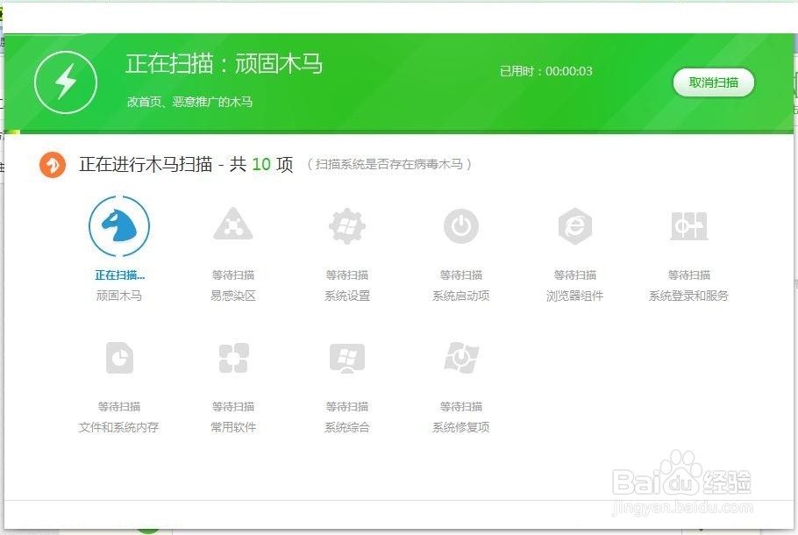The height and width of the screenshot is (535, 798).
Task: Click the 系统综合 label
Action: point(347,427)
